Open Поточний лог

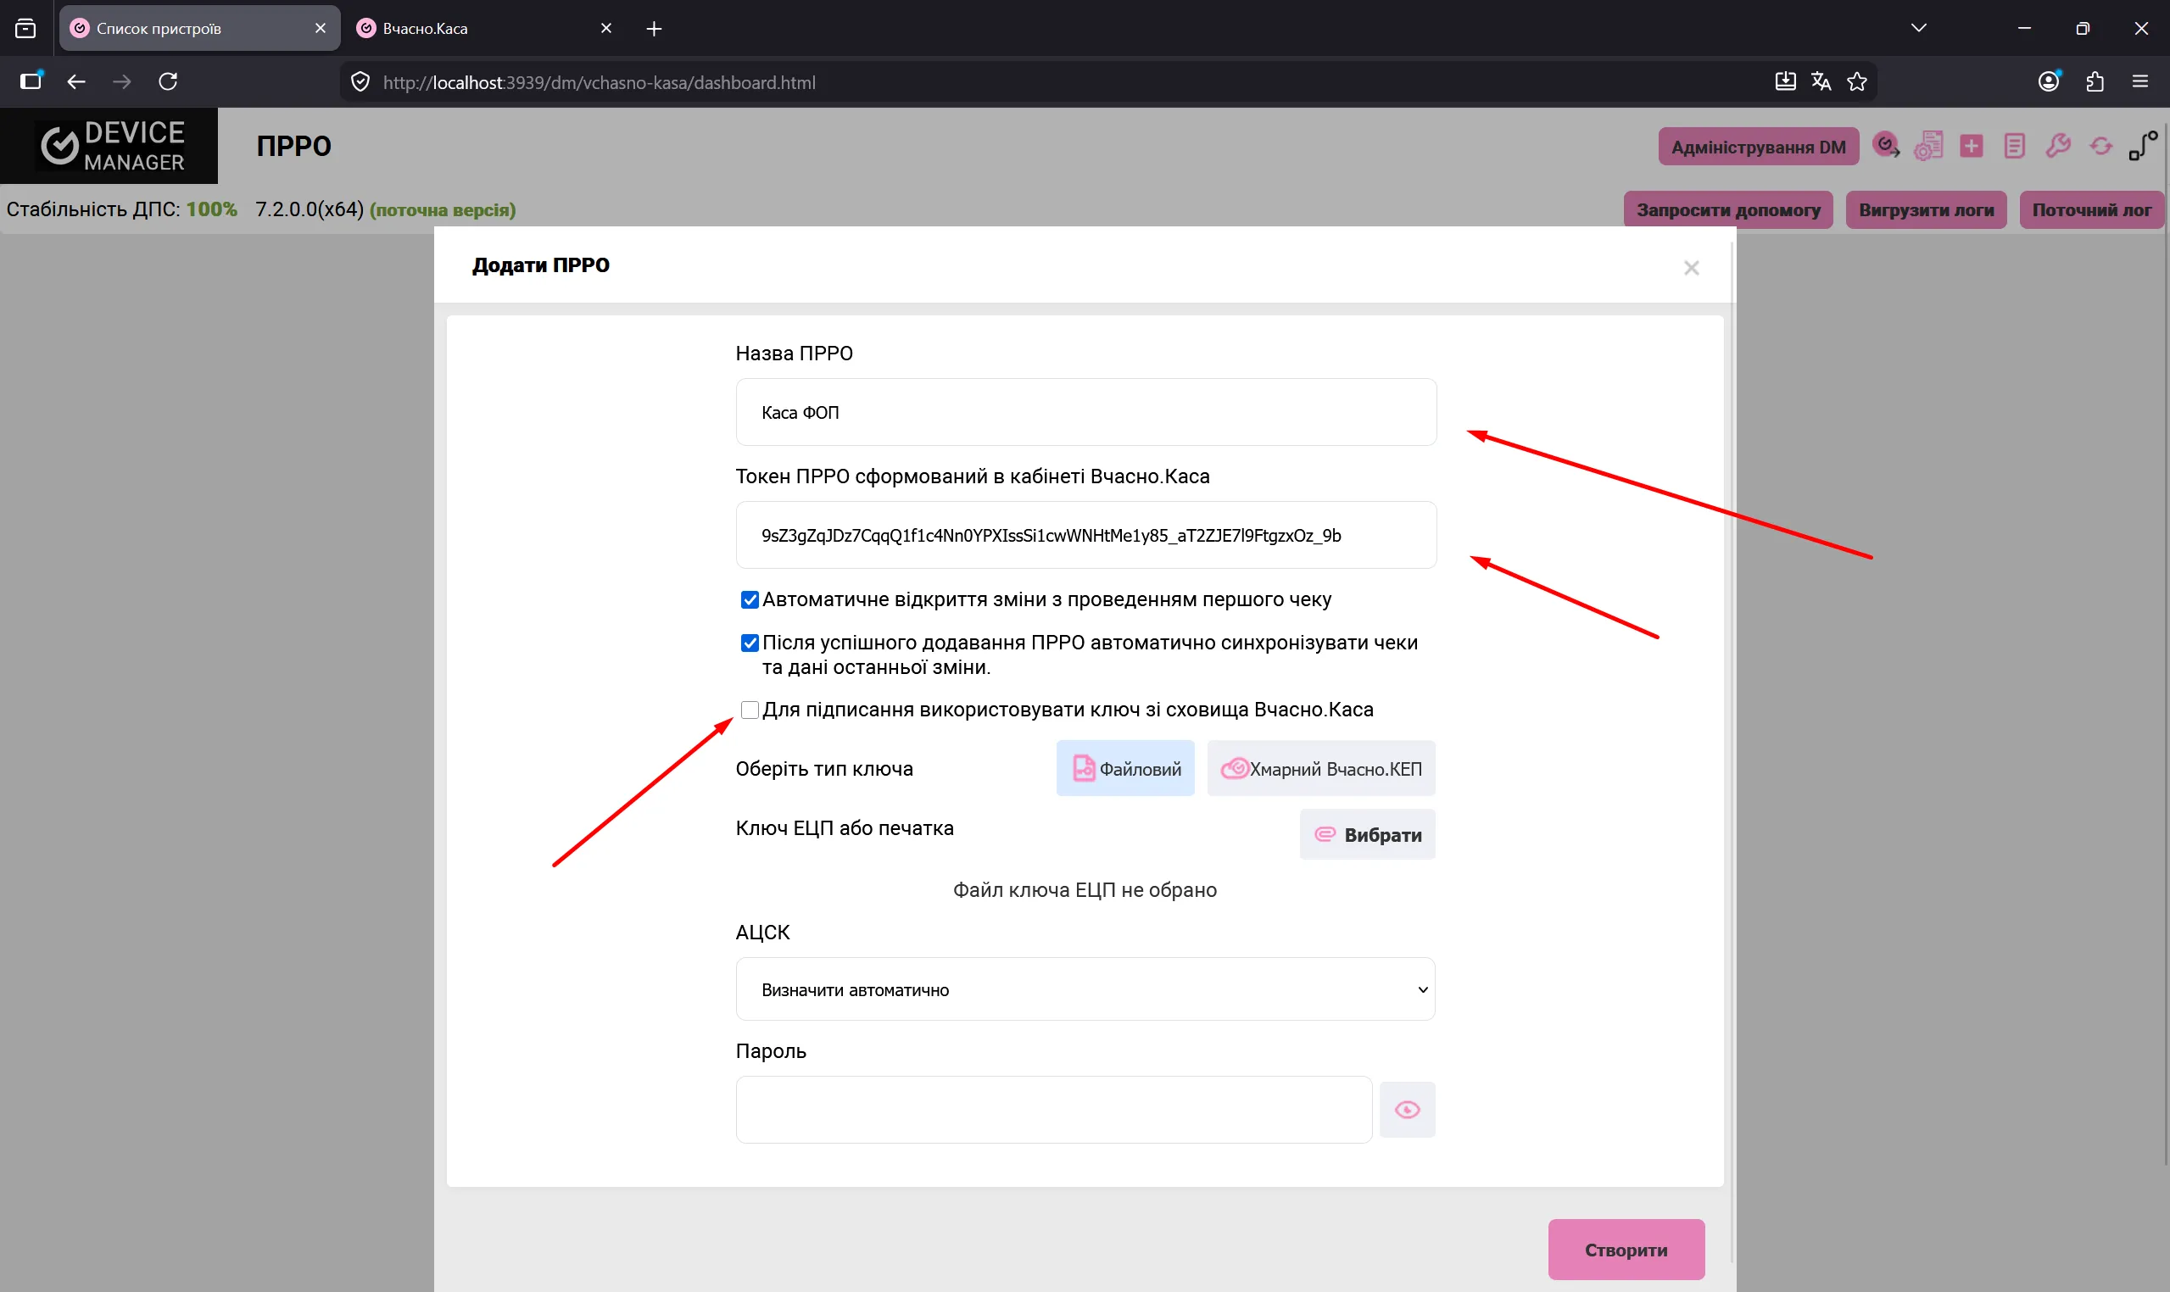tap(2092, 209)
